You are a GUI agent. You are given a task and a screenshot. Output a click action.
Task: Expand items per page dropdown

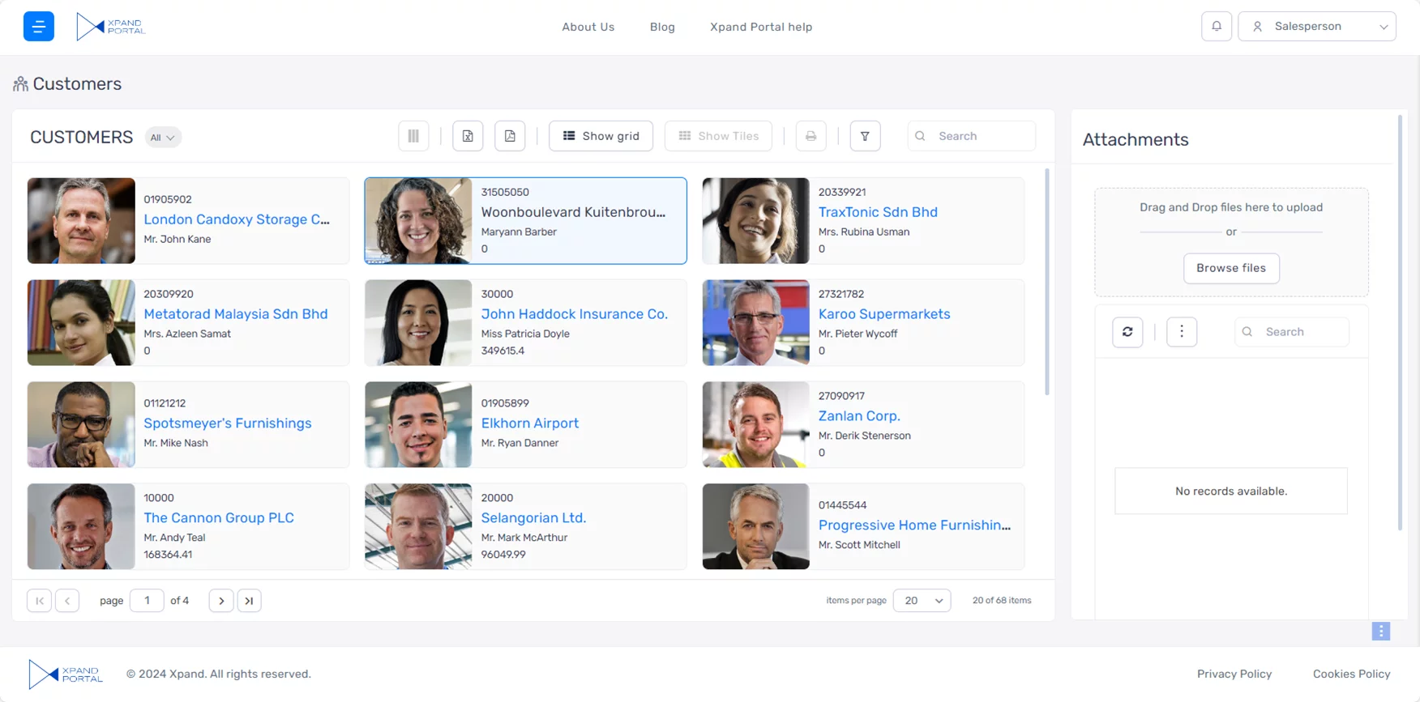coord(922,601)
